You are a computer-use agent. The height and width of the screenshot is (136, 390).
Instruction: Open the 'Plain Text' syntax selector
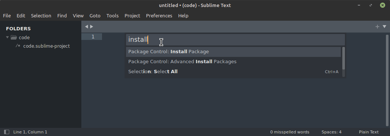tap(369, 132)
